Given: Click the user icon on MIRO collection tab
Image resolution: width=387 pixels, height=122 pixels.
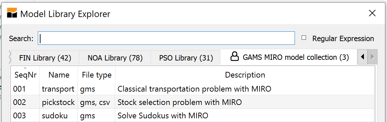Looking at the screenshot, I should tap(235, 57).
